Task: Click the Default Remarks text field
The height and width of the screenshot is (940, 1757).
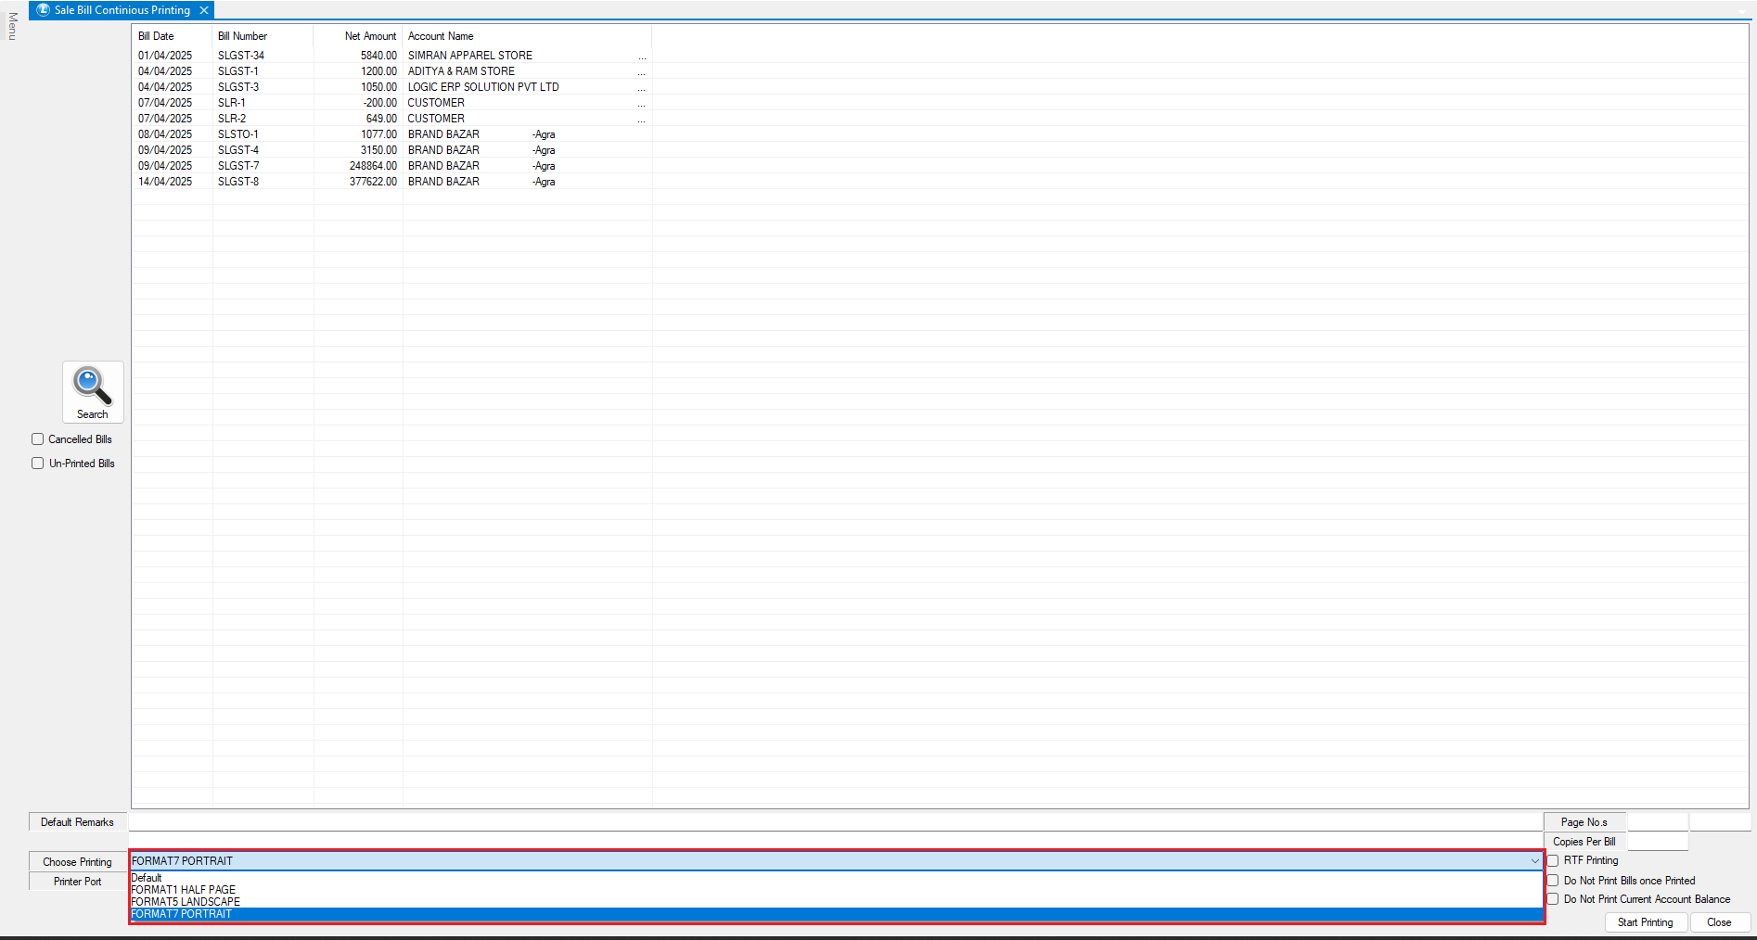Action: point(835,822)
